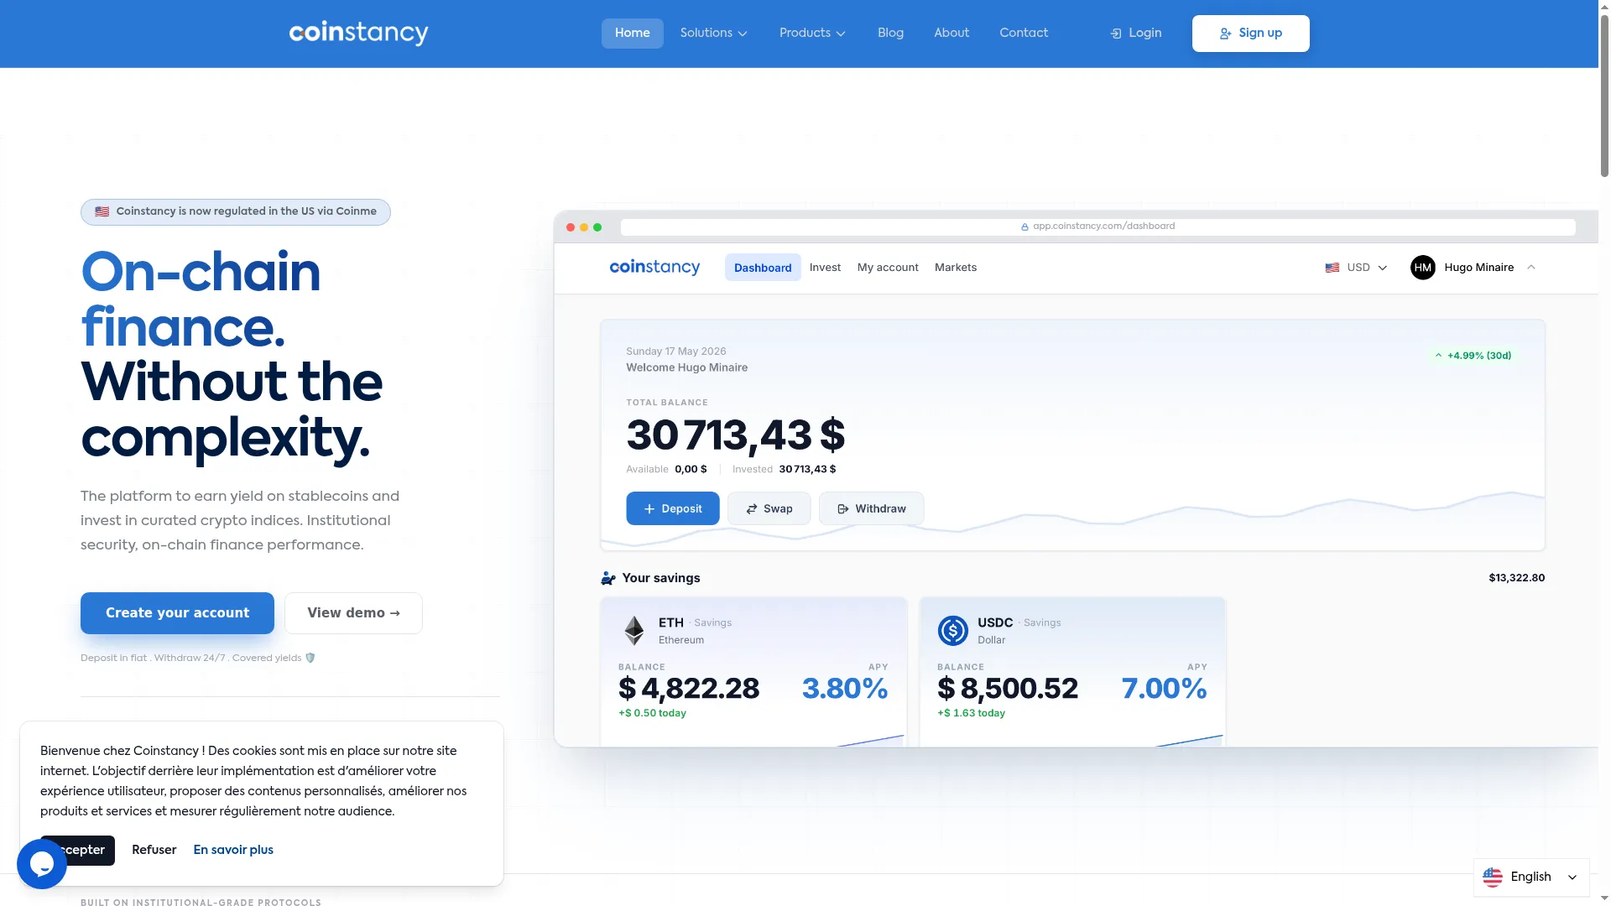Select the Markets tab in preview
Screen dimensions: 1611x906
click(x=956, y=268)
